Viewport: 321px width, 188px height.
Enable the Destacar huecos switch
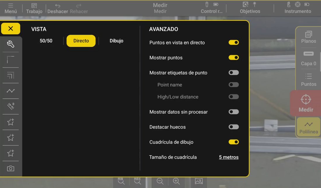[x=233, y=127]
